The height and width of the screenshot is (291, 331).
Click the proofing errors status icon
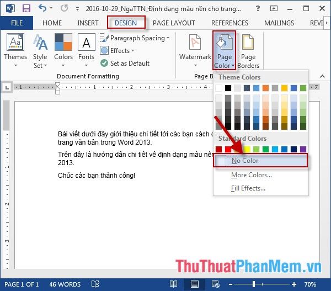[x=95, y=284]
